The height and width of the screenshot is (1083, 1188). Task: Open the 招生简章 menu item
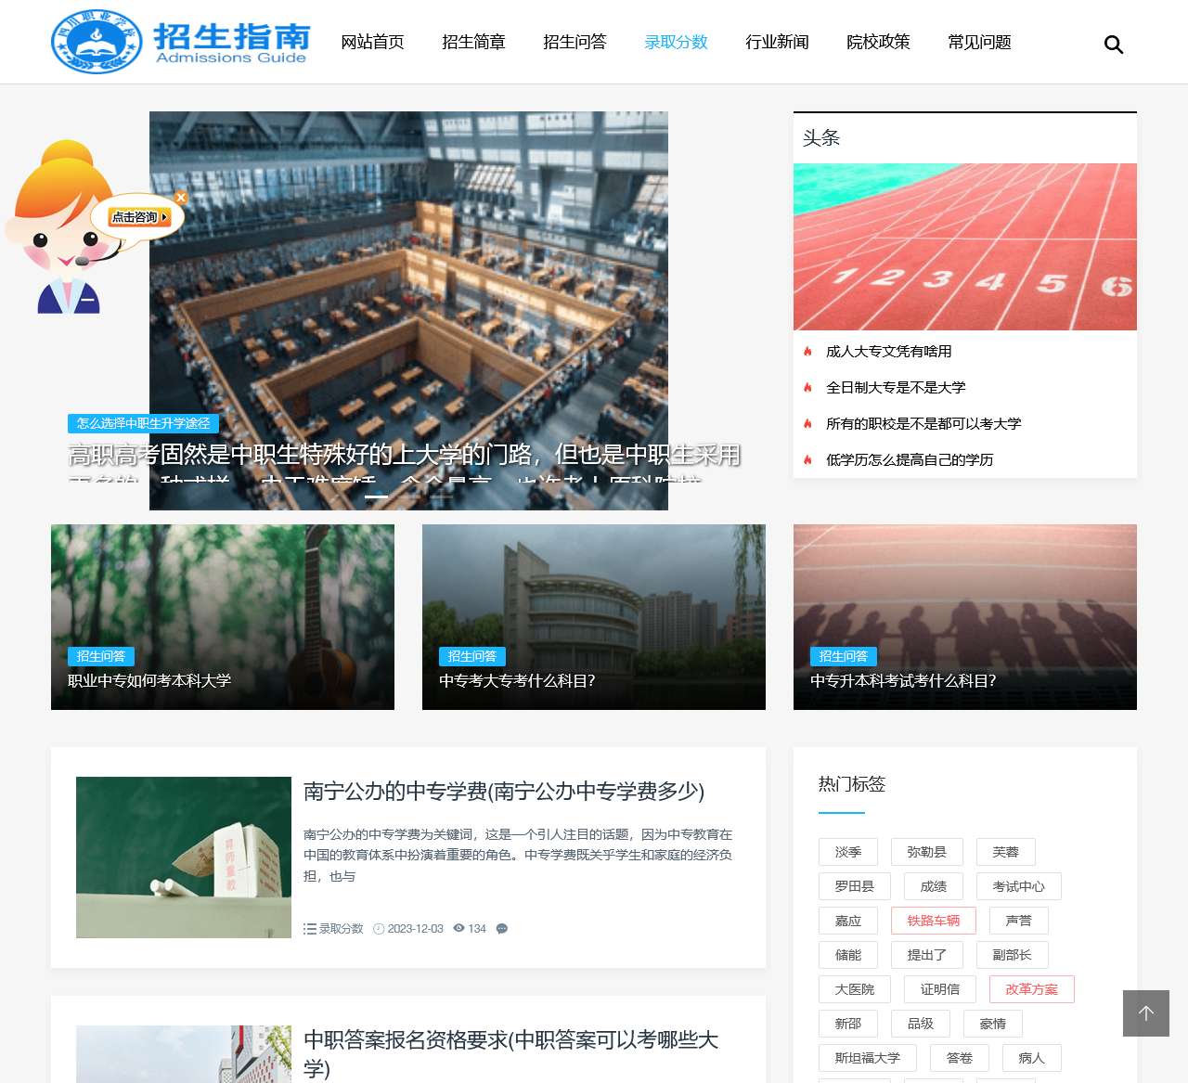point(473,42)
